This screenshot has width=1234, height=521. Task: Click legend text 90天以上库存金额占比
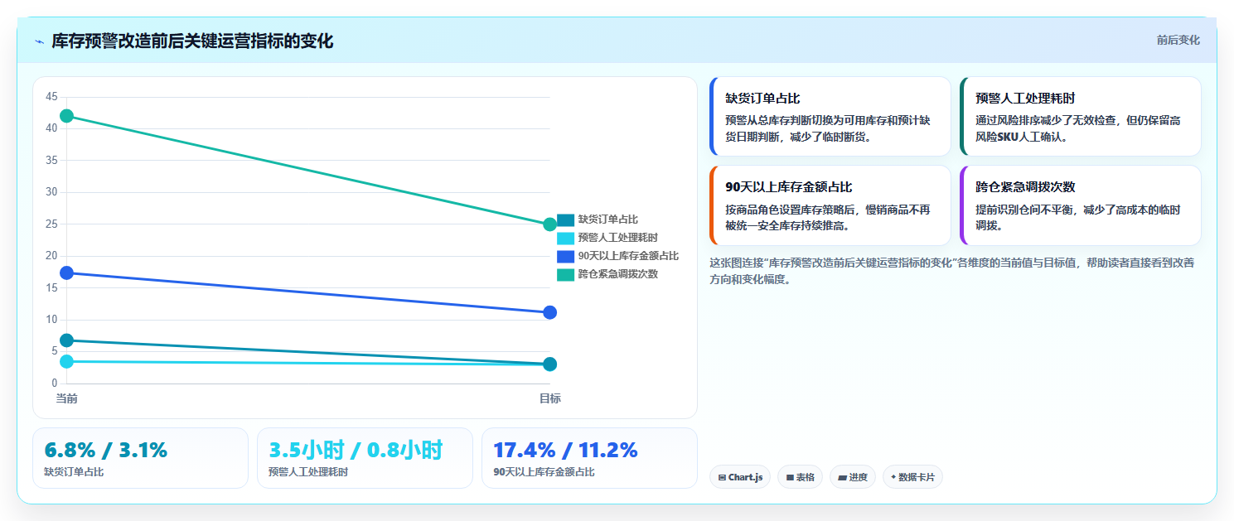pyautogui.click(x=628, y=256)
